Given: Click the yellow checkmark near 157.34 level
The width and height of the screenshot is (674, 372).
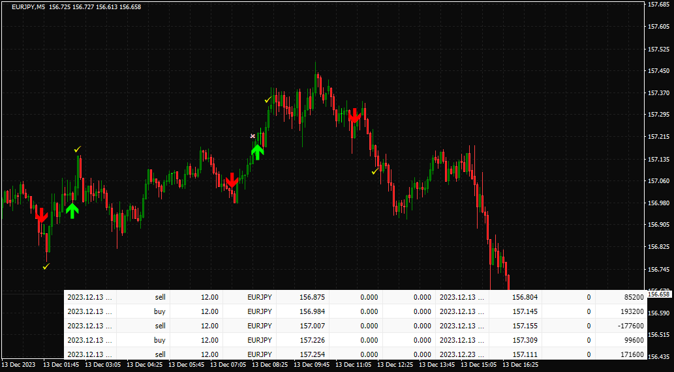Looking at the screenshot, I should (x=268, y=100).
